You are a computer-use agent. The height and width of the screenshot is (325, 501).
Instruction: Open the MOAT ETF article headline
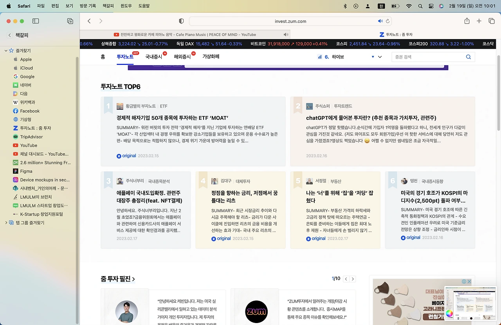(172, 118)
